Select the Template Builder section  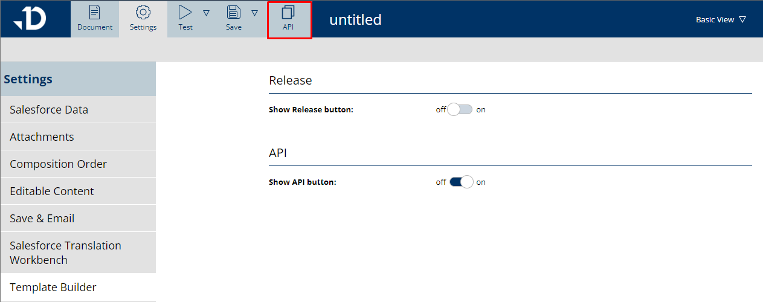click(x=53, y=288)
